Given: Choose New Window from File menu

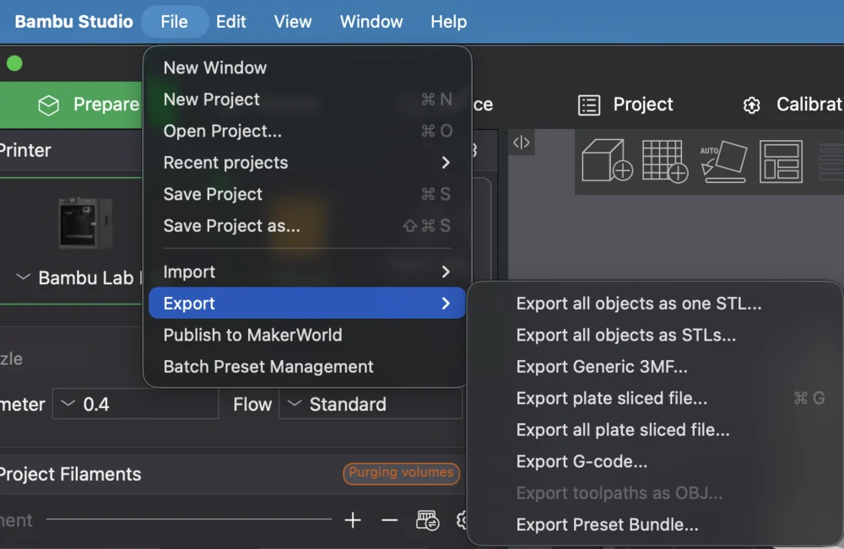Looking at the screenshot, I should coord(307,67).
